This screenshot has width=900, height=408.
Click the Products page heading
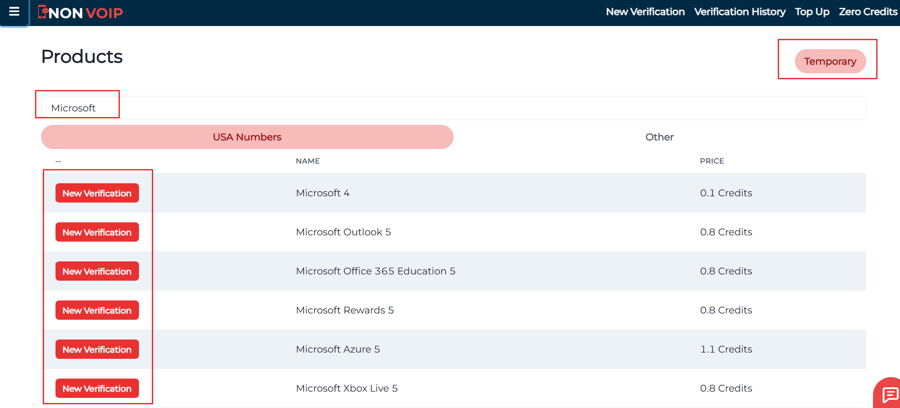tap(82, 56)
